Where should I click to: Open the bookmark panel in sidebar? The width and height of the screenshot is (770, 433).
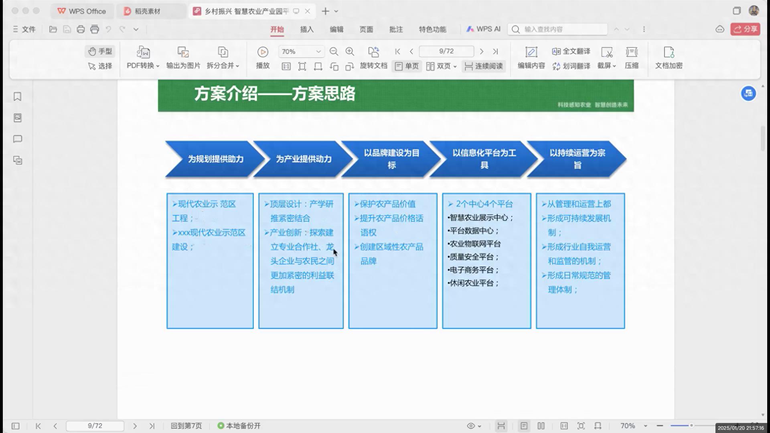[x=17, y=97]
